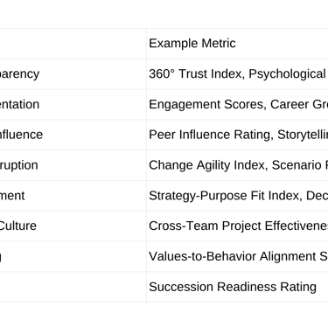Select the left cell ending in 'entation'
Screen dimensions: 328x320
[x=73, y=105]
